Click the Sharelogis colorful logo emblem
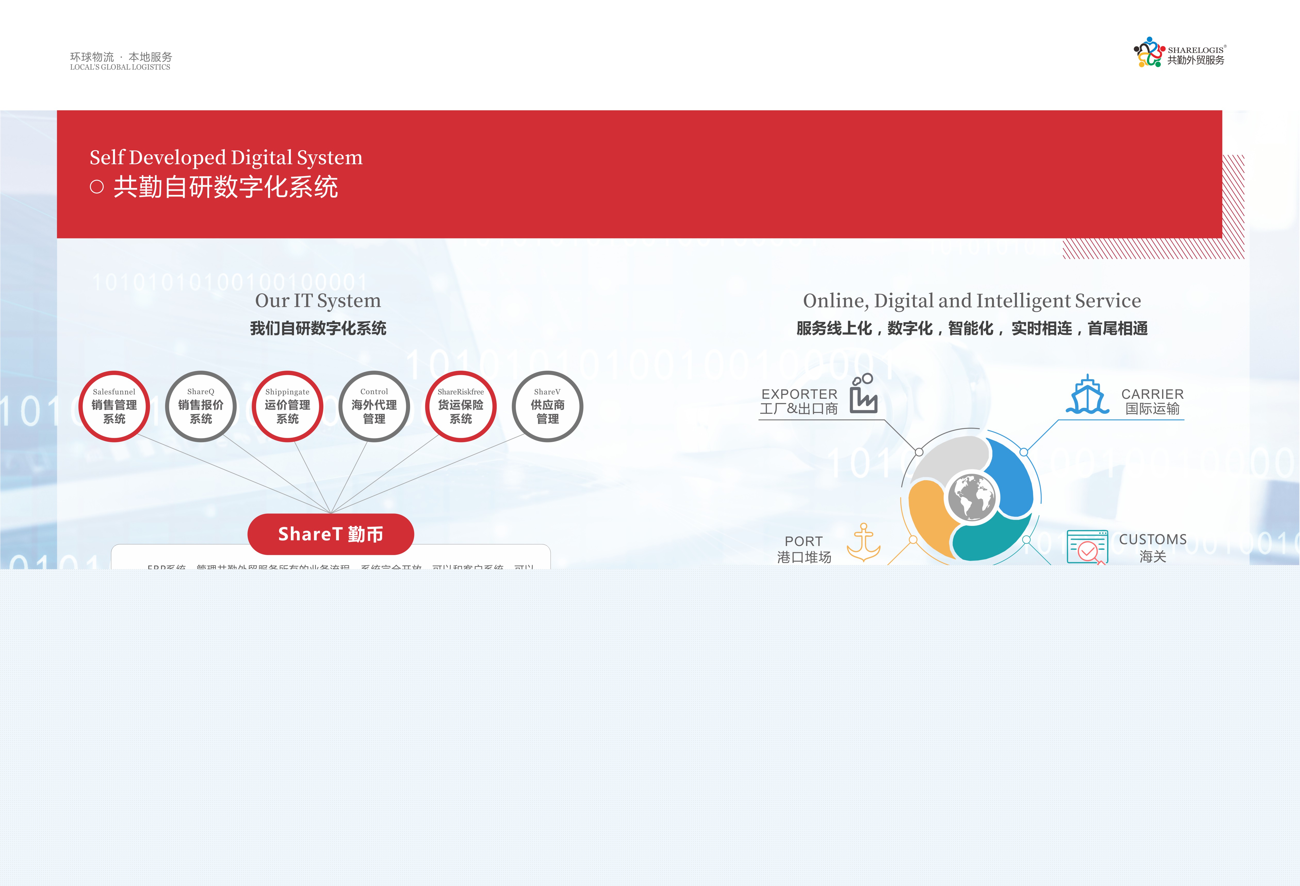This screenshot has width=1300, height=886. coord(1150,53)
